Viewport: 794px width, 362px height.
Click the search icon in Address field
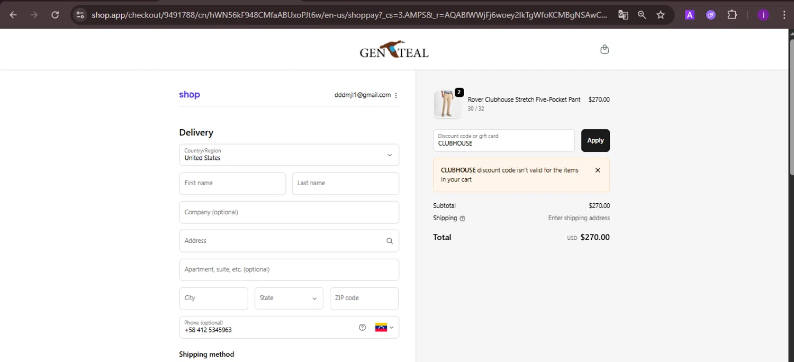[x=390, y=241]
